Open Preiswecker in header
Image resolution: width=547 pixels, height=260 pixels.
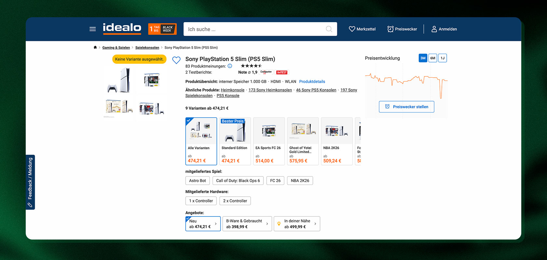402,29
